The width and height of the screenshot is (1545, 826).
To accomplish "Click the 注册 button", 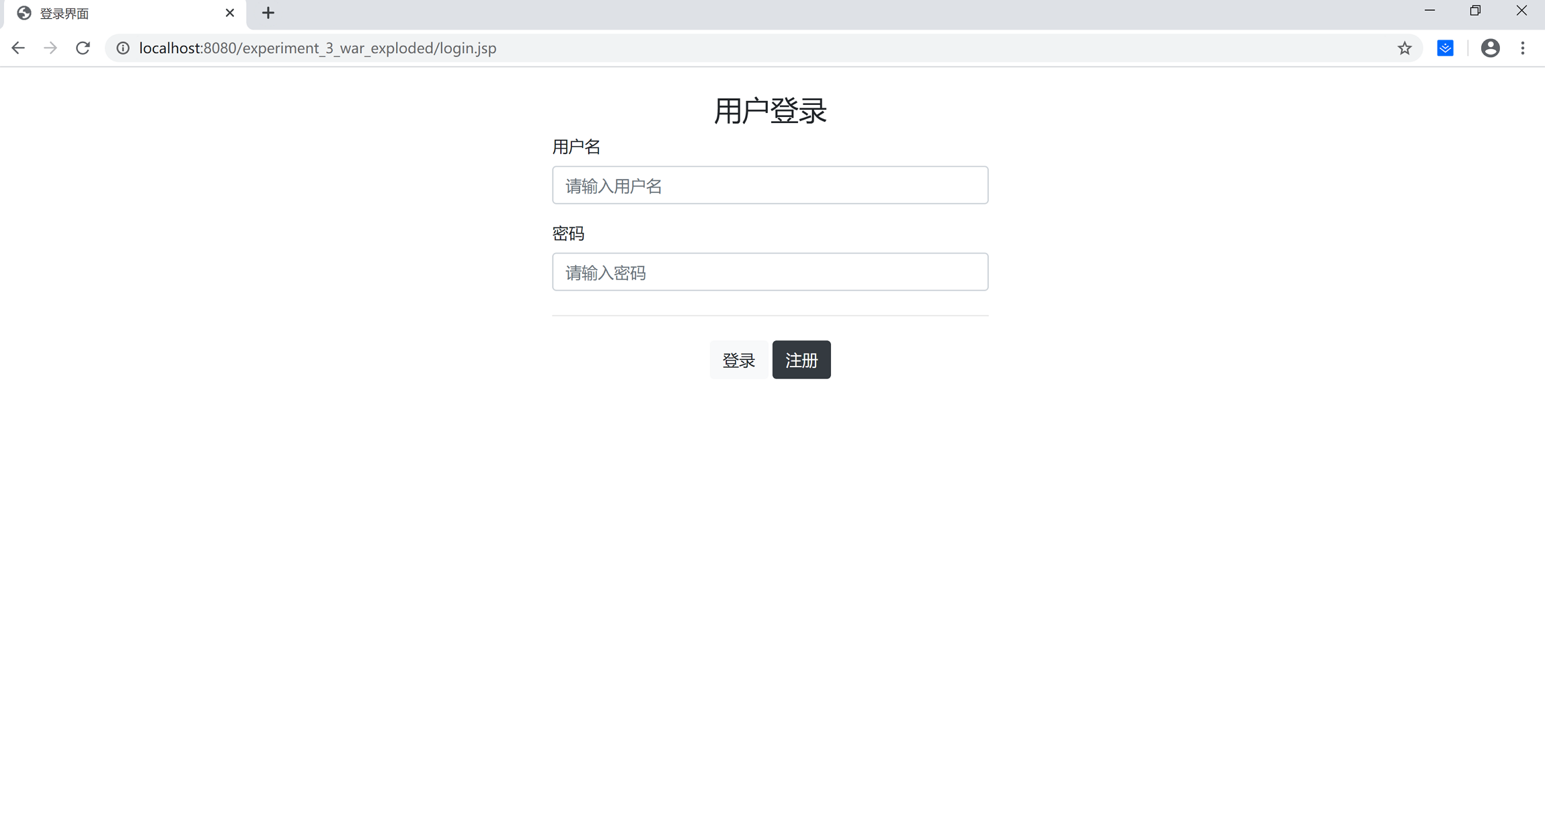I will (801, 359).
